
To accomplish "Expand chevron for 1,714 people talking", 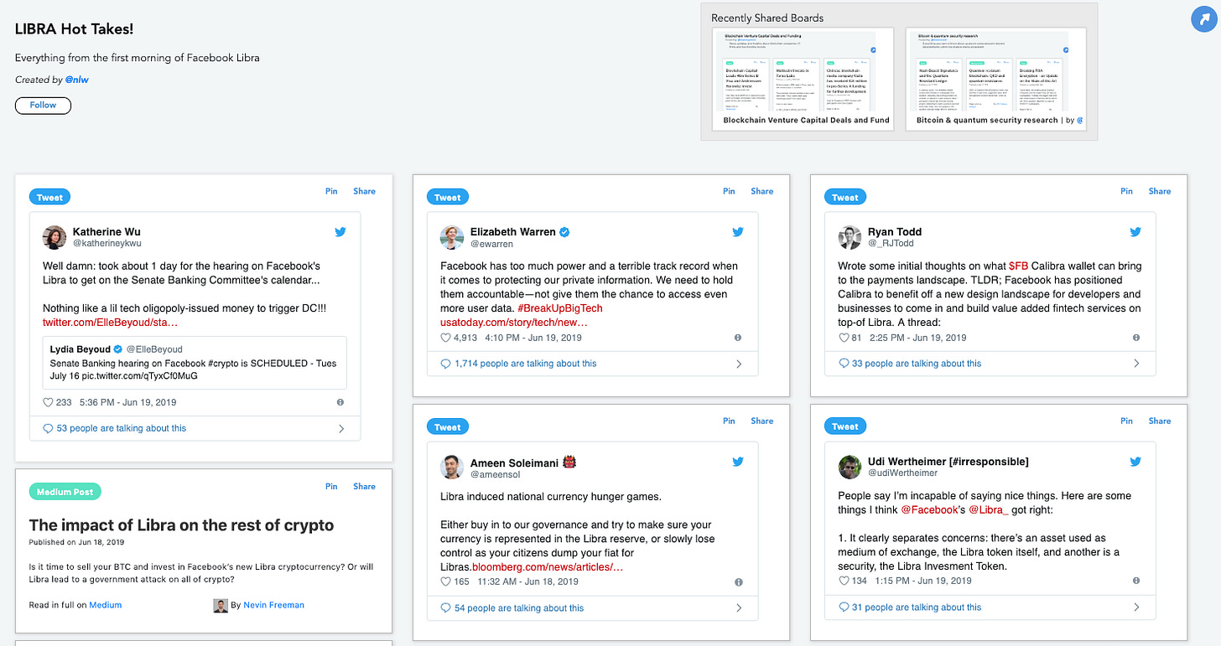I will point(739,364).
